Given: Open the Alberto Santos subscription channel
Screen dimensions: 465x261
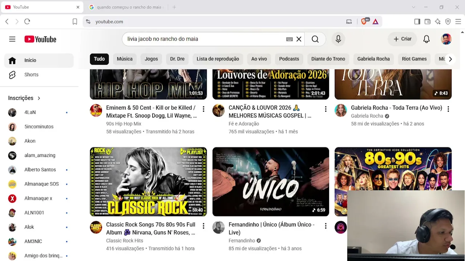Looking at the screenshot, I should pyautogui.click(x=39, y=170).
